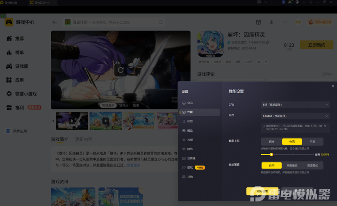Open 游戏库 in game center sidebar

[17, 66]
